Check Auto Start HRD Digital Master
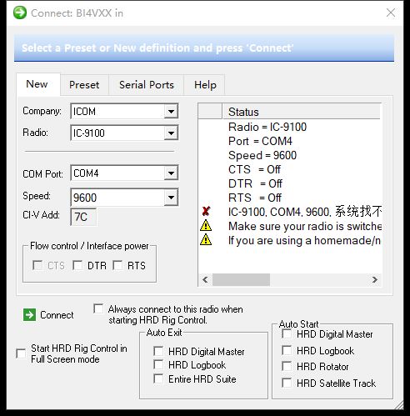Screen dimensions: 410x416 (x=287, y=333)
